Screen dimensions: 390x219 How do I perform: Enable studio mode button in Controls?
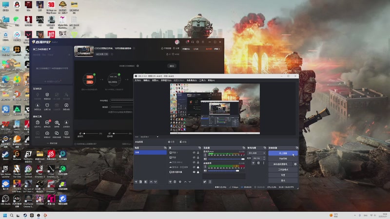click(x=283, y=169)
